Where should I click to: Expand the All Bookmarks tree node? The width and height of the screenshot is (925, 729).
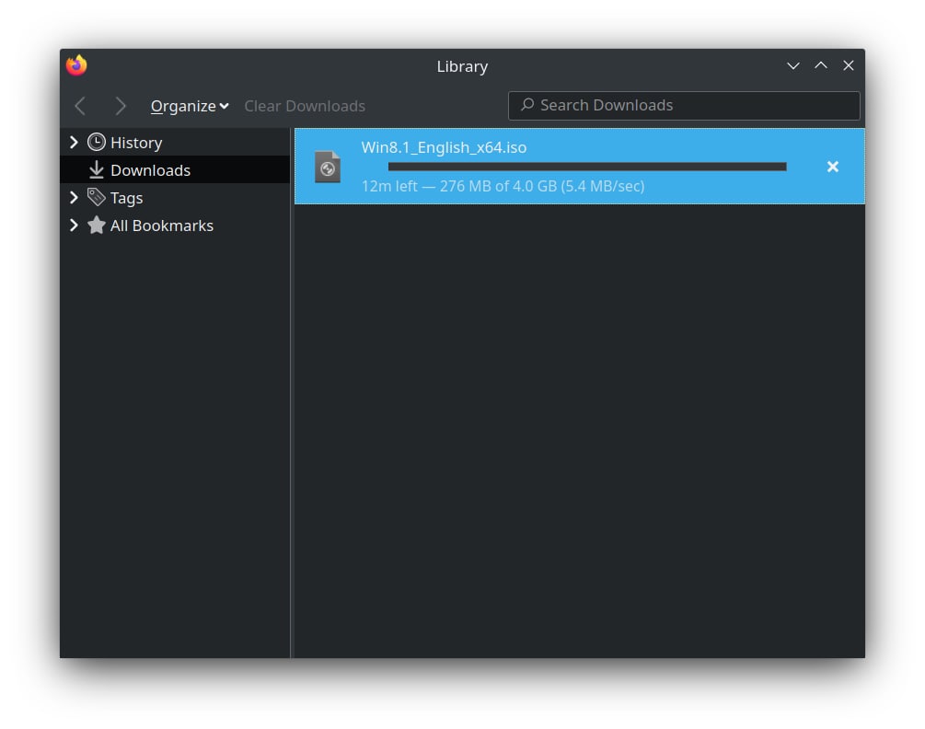(x=74, y=226)
